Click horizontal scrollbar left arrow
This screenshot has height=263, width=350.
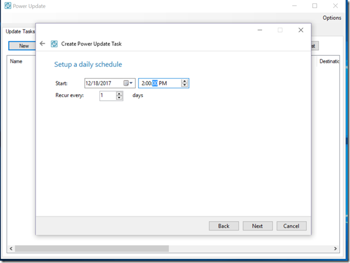pos(11,248)
